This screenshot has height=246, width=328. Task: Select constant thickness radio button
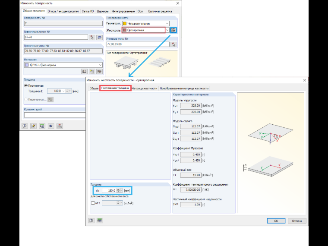tap(26, 85)
